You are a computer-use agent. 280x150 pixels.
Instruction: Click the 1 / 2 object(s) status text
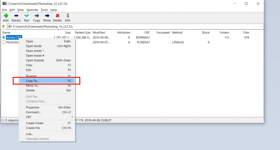10,120
